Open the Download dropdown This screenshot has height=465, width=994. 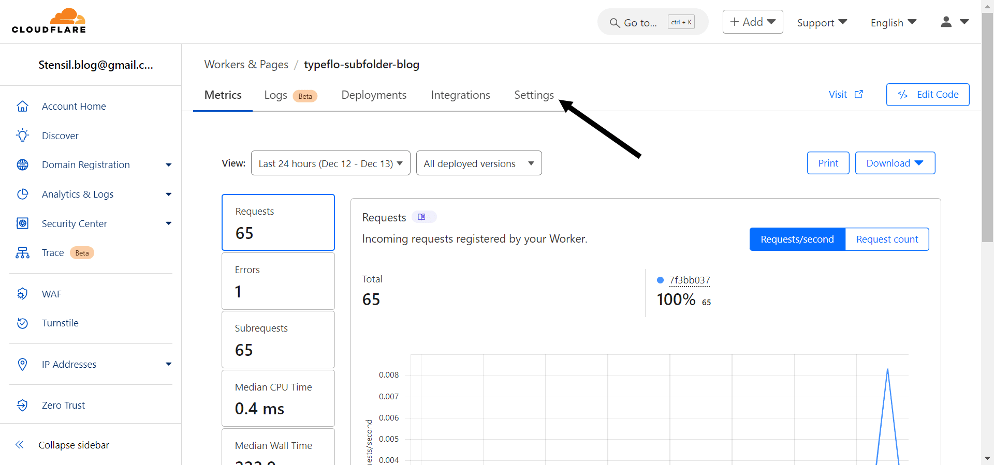[x=895, y=163]
